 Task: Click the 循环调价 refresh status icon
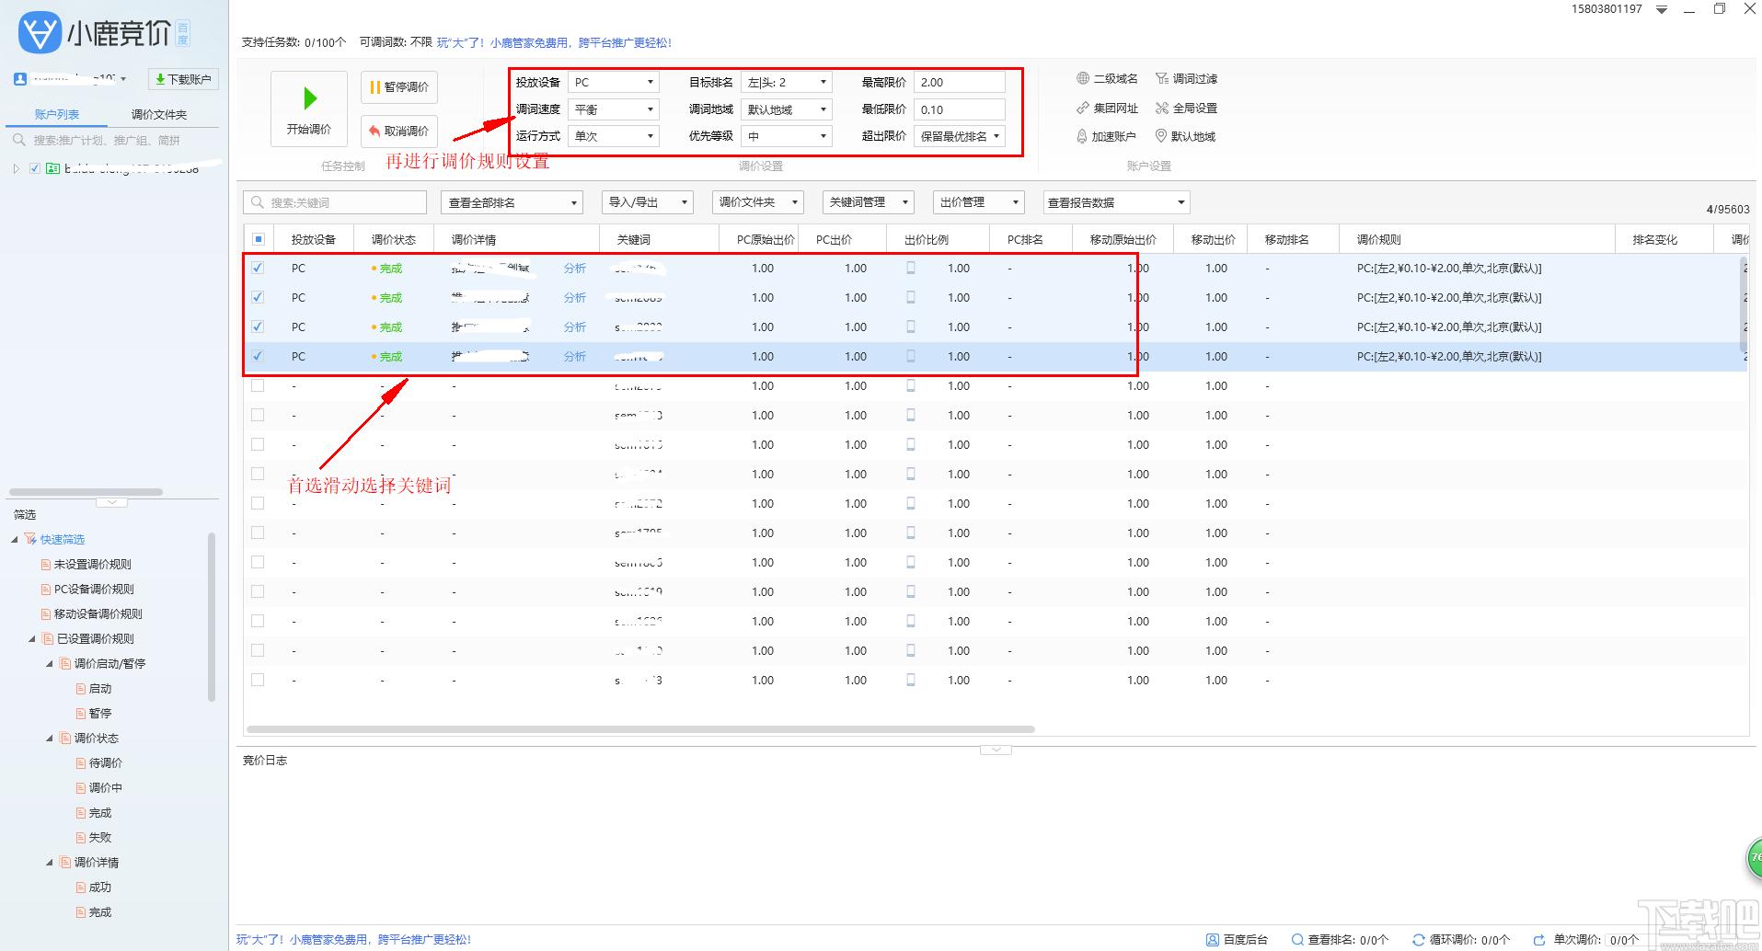click(1419, 940)
